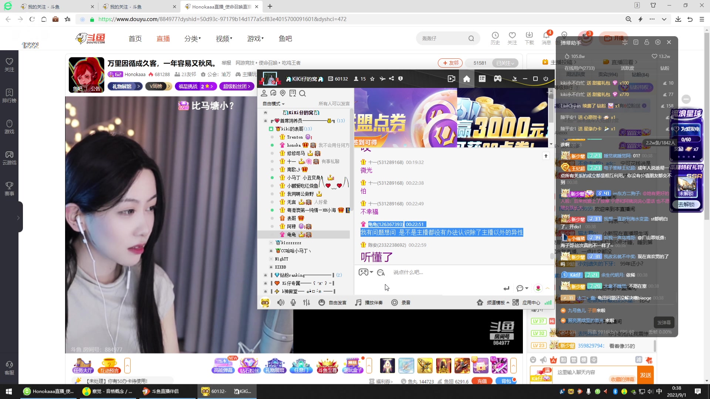Search the channel with magnifier icon
This screenshot has height=399, width=710.
point(302,93)
